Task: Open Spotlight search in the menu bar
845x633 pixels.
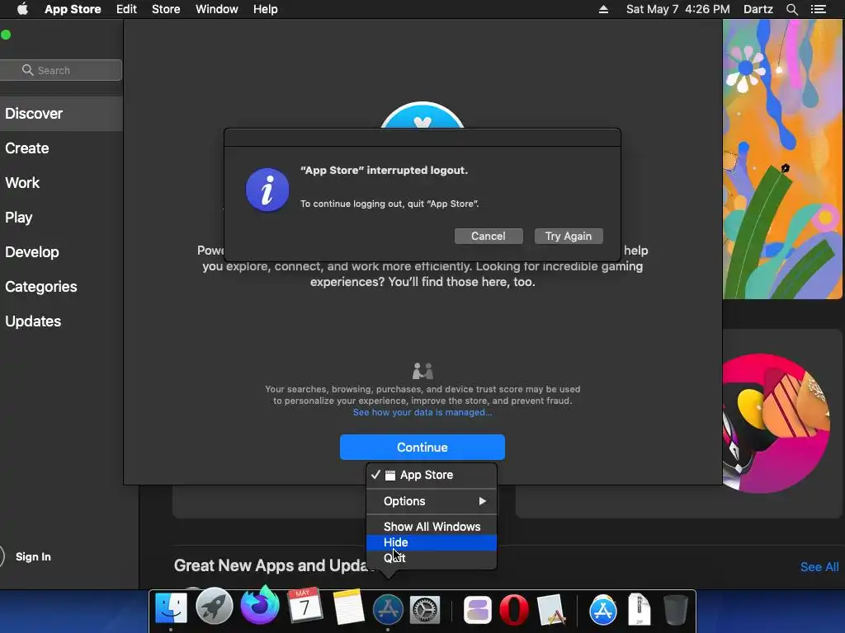Action: (x=791, y=9)
